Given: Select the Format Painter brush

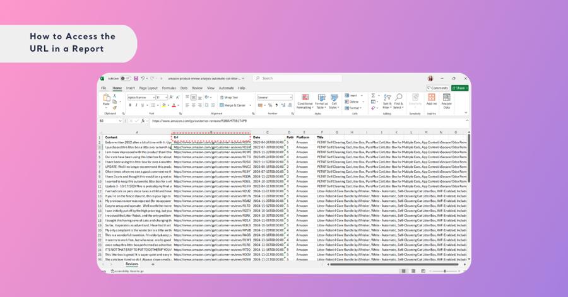Looking at the screenshot, I should click(115, 107).
